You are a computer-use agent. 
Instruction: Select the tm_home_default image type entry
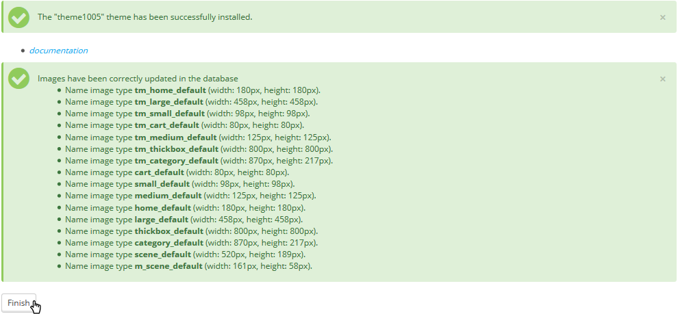point(192,90)
